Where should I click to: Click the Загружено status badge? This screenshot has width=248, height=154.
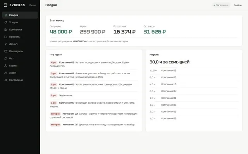[221, 5]
